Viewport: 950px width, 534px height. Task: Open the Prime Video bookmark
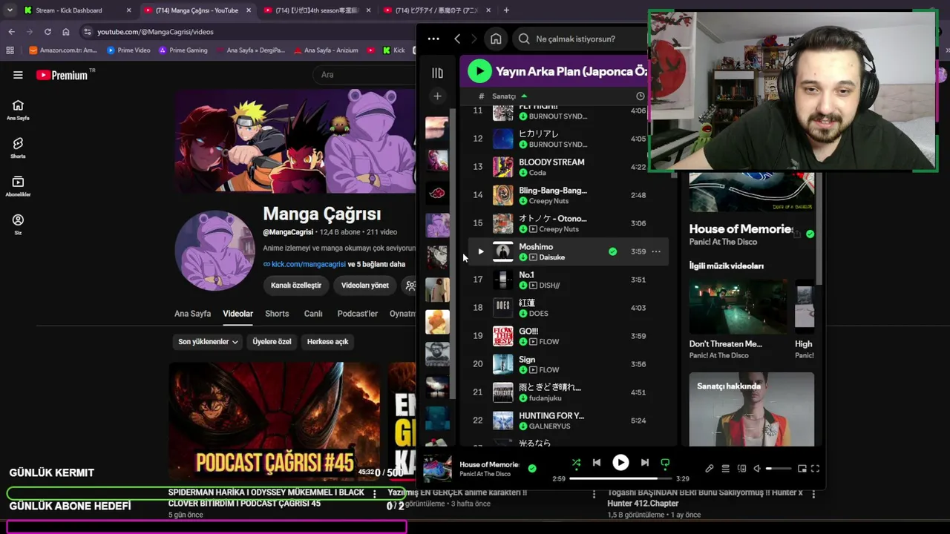[128, 50]
